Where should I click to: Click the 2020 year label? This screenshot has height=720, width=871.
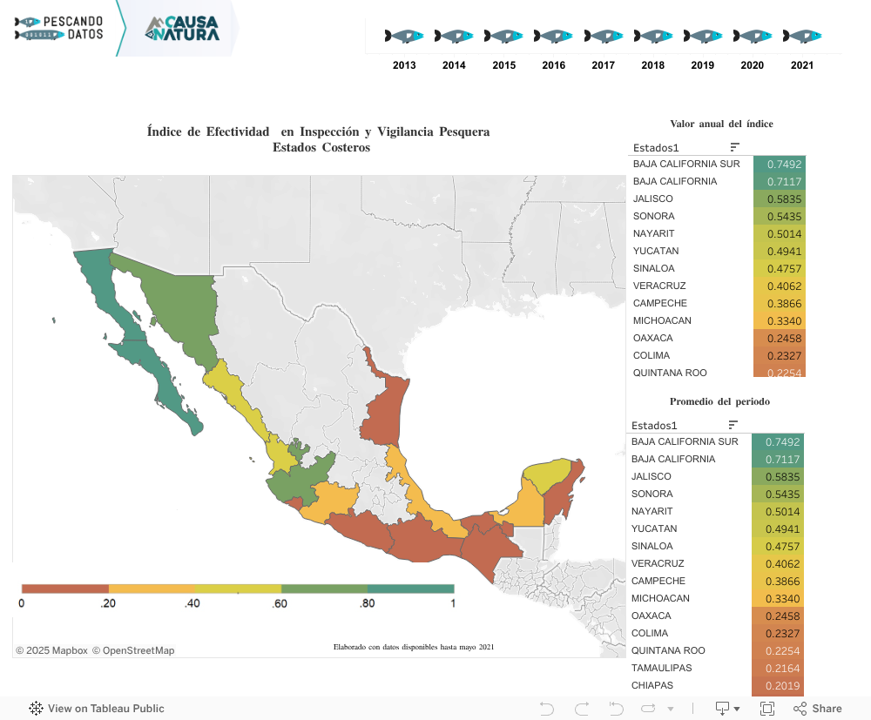click(x=753, y=65)
